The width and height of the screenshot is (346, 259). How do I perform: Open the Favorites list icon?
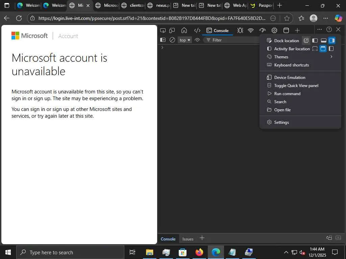tap(301, 18)
